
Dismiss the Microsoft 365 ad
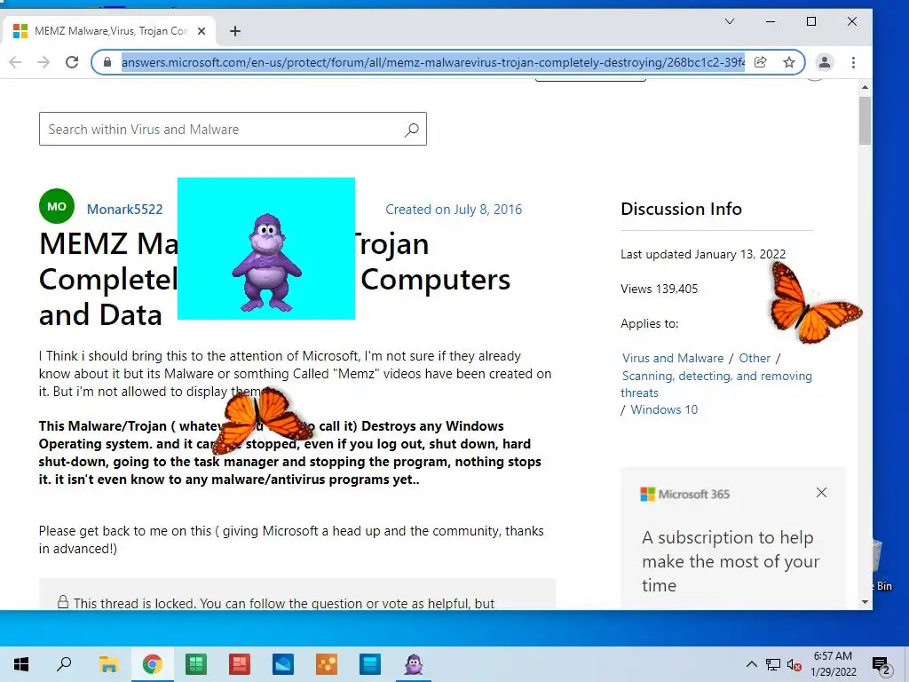(x=821, y=492)
